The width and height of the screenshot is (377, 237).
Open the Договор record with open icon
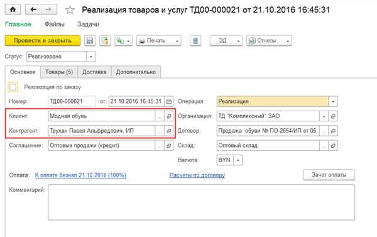333,131
